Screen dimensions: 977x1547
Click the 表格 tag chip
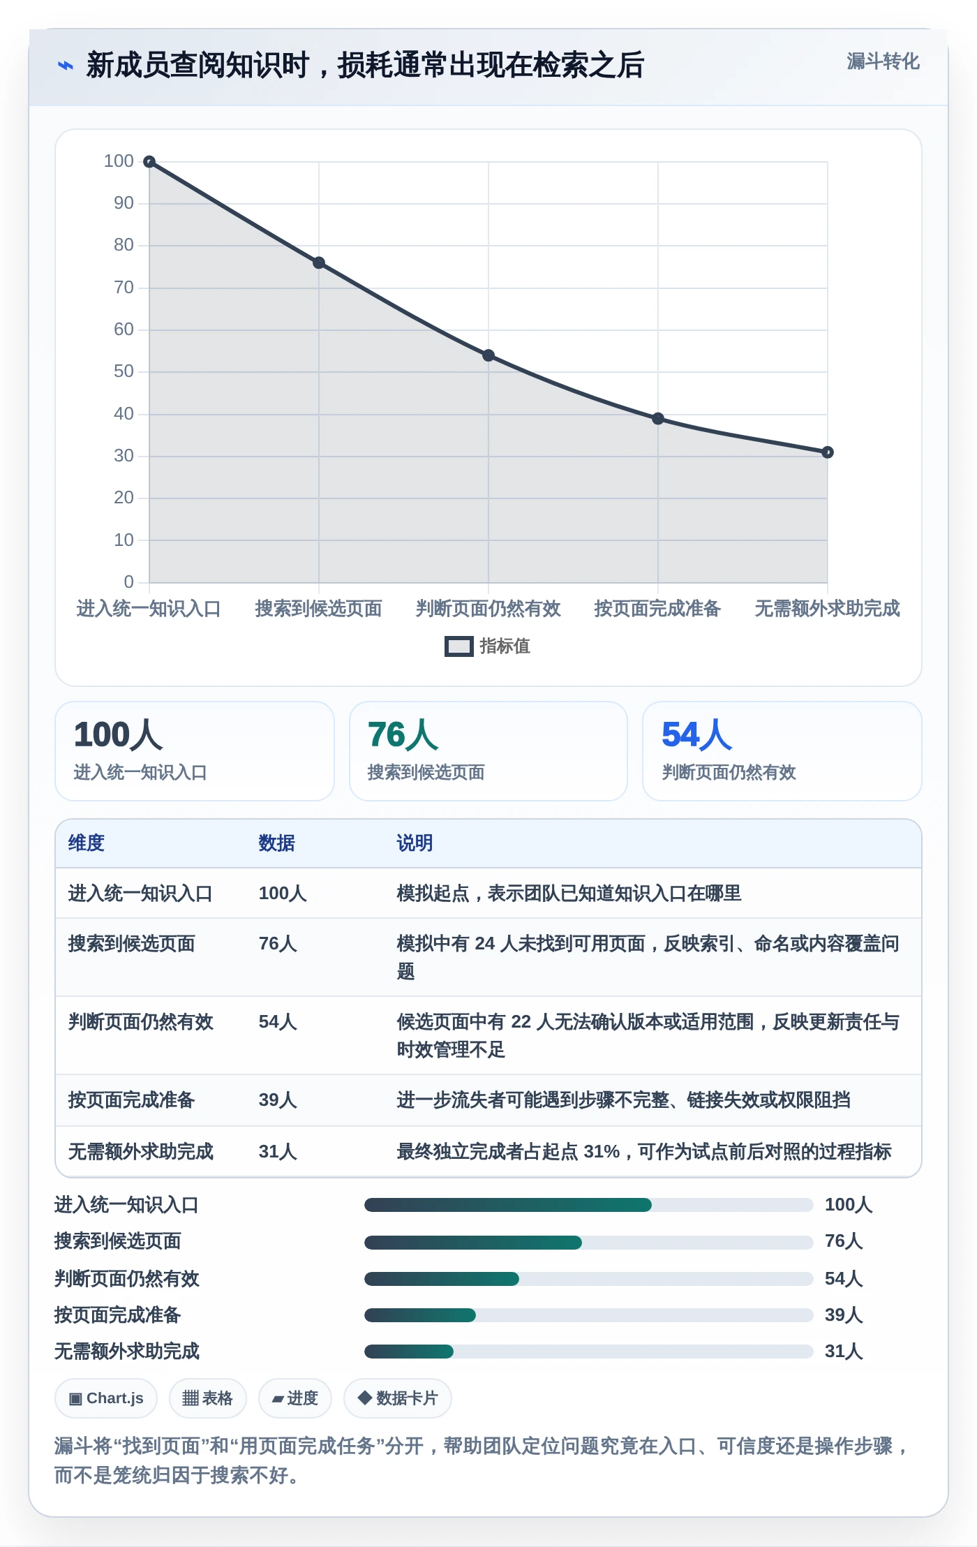(208, 1398)
